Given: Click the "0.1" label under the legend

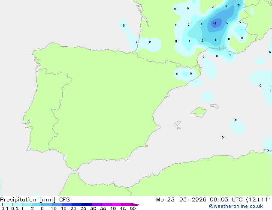Looking at the screenshot, I should [x=5, y=208].
